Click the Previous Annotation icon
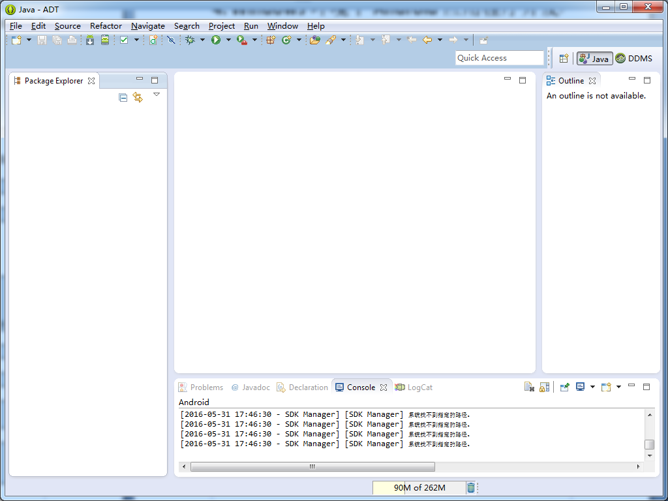 pos(386,40)
